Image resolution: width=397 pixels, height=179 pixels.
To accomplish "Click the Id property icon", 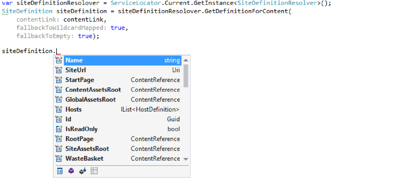I will [x=58, y=119].
